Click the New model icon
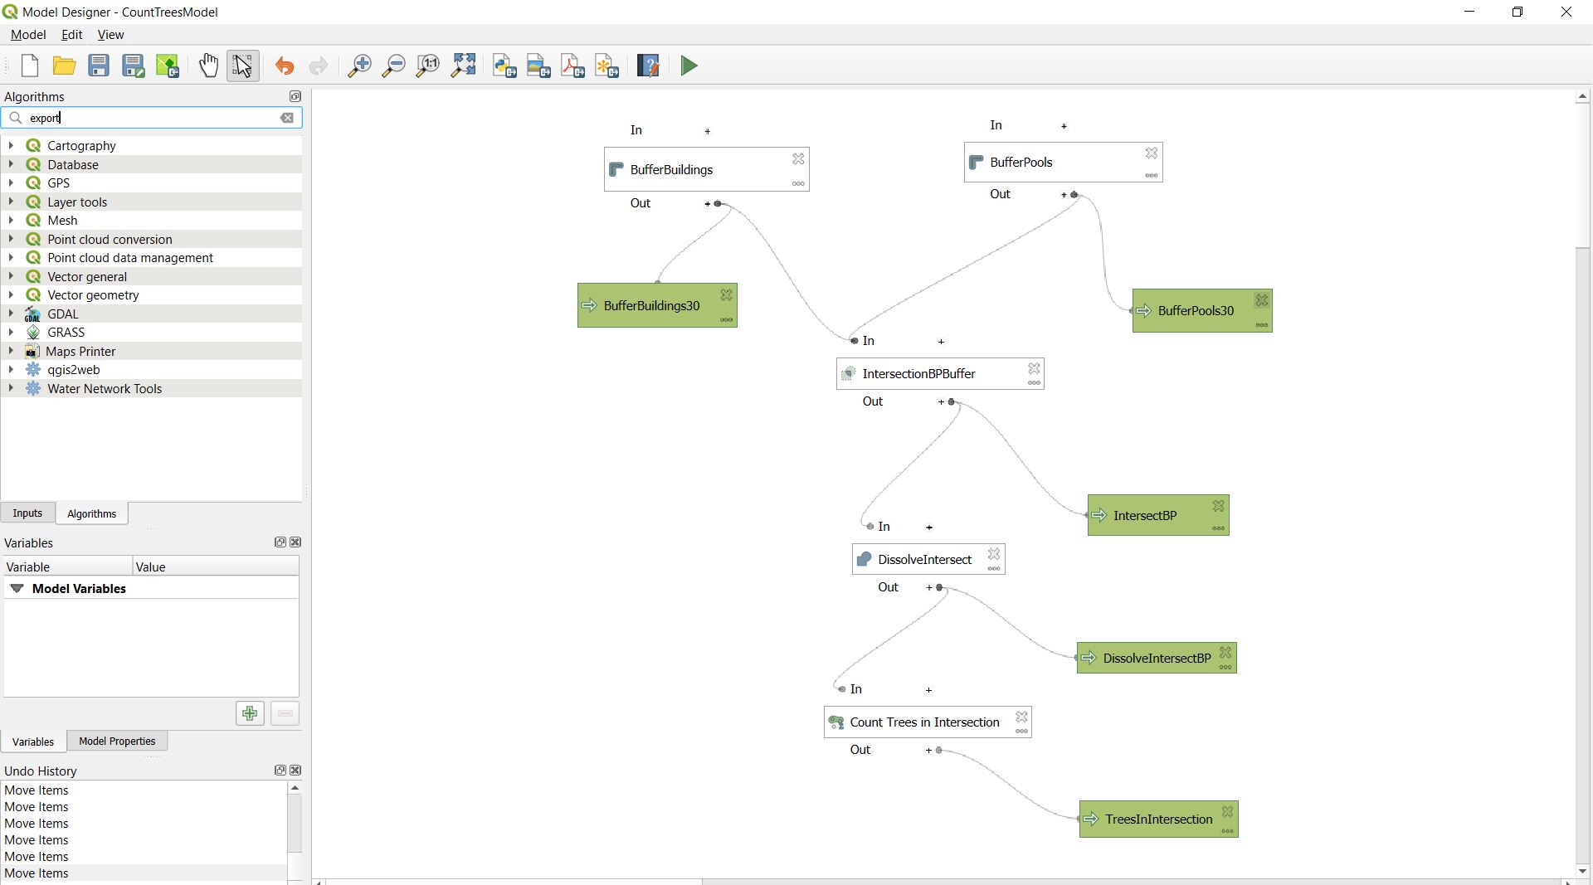Image resolution: width=1593 pixels, height=885 pixels. [x=30, y=66]
